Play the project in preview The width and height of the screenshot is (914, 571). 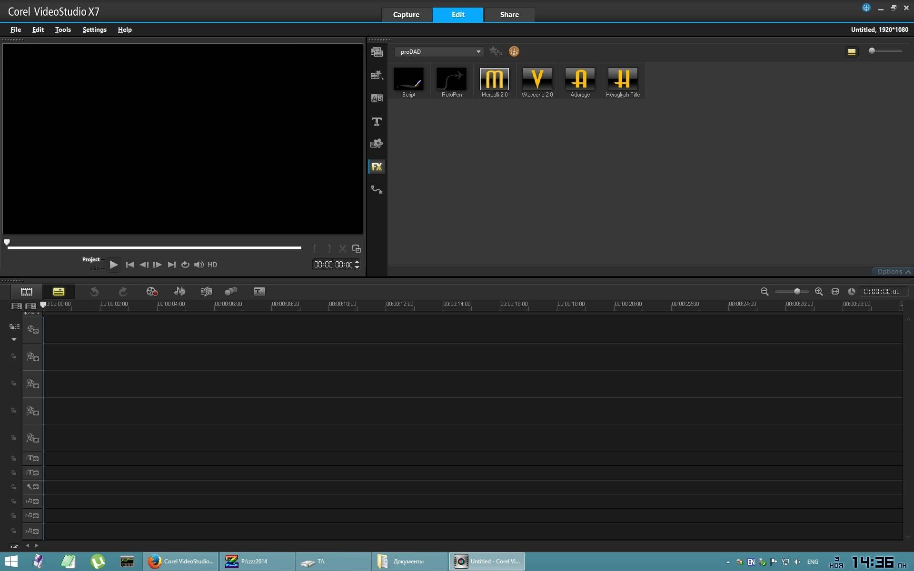tap(113, 265)
